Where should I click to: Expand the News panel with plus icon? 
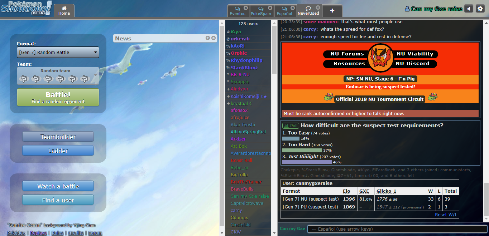click(208, 38)
